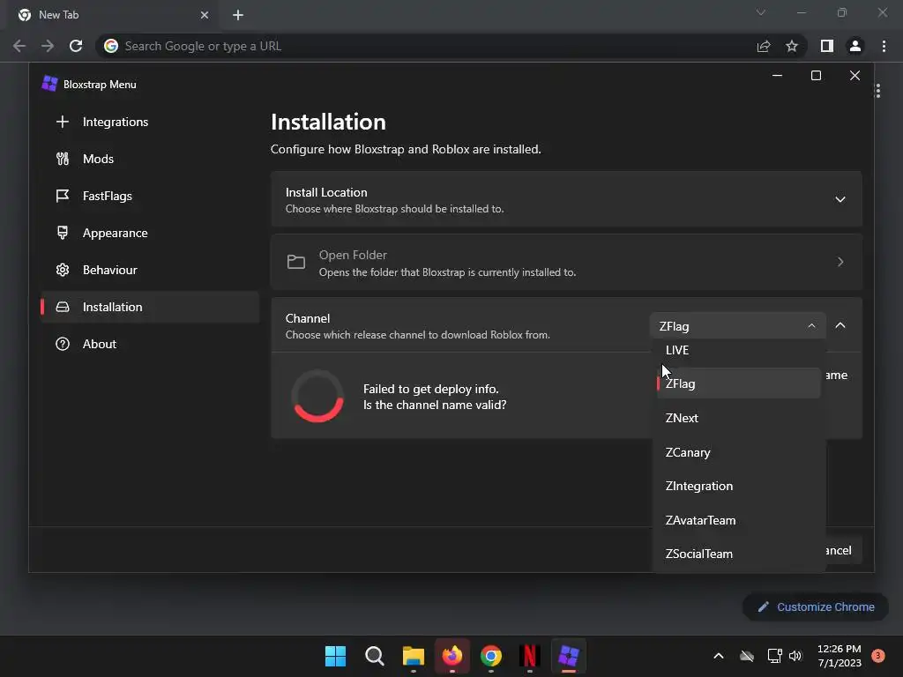
Task: Select ZIntegration channel option
Action: pyautogui.click(x=738, y=487)
